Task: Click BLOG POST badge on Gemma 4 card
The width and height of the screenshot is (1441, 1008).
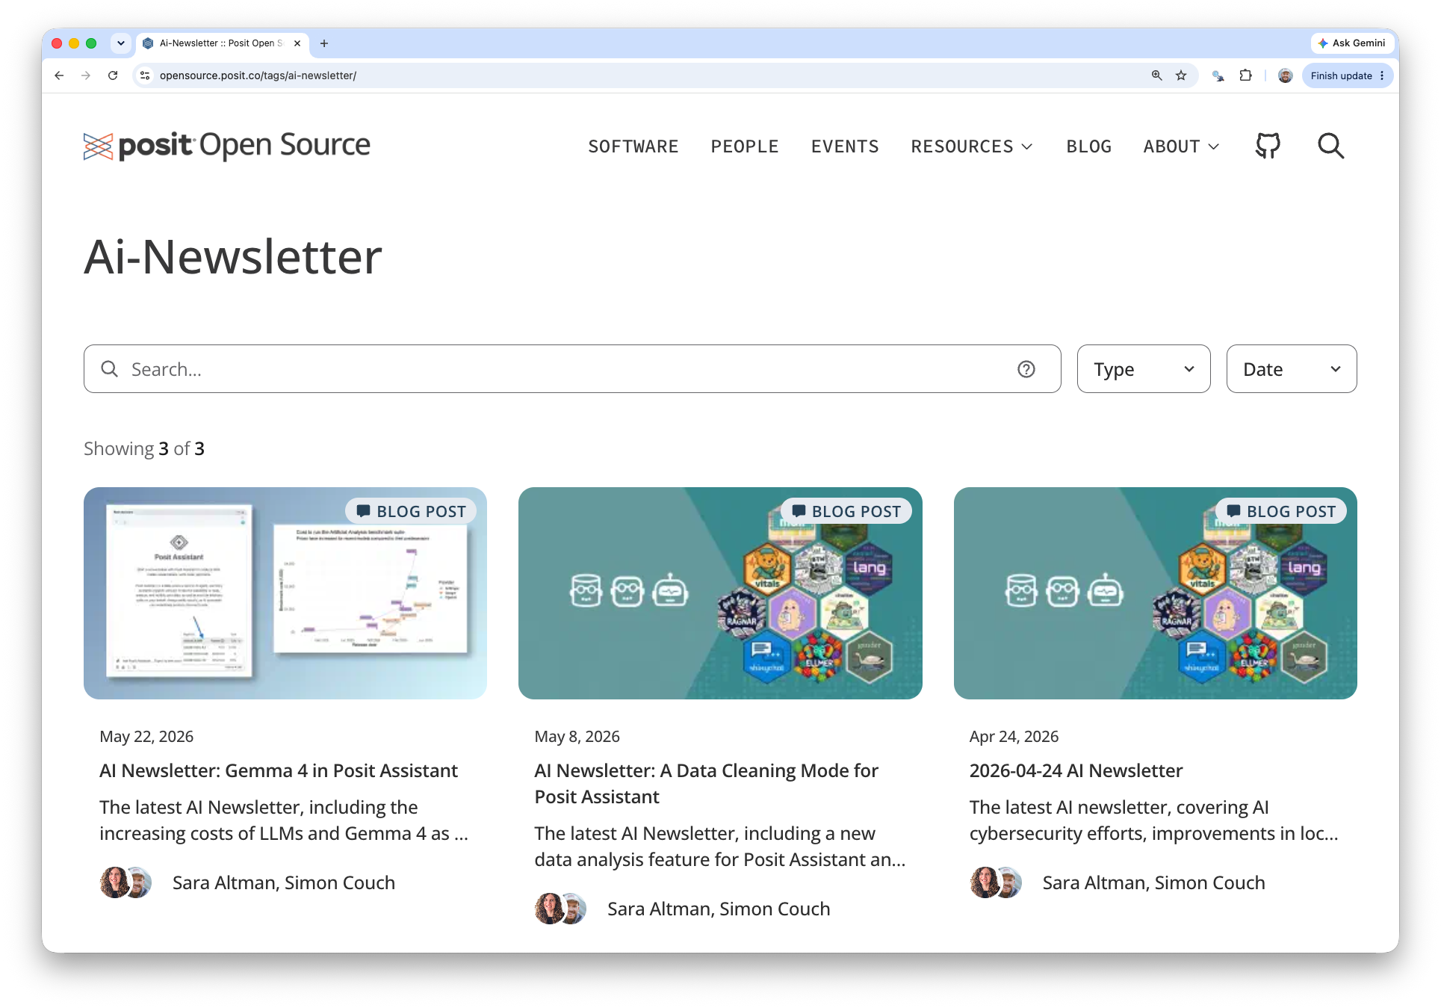Action: pyautogui.click(x=411, y=511)
